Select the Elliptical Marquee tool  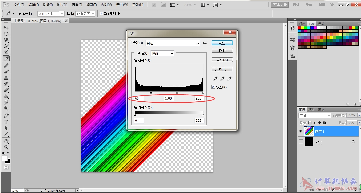6,34
